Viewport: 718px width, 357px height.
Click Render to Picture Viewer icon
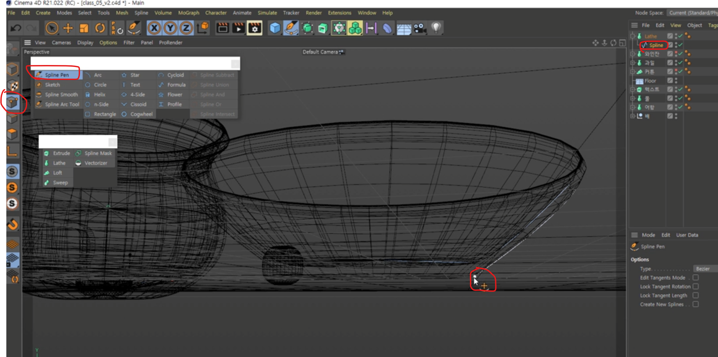click(238, 28)
